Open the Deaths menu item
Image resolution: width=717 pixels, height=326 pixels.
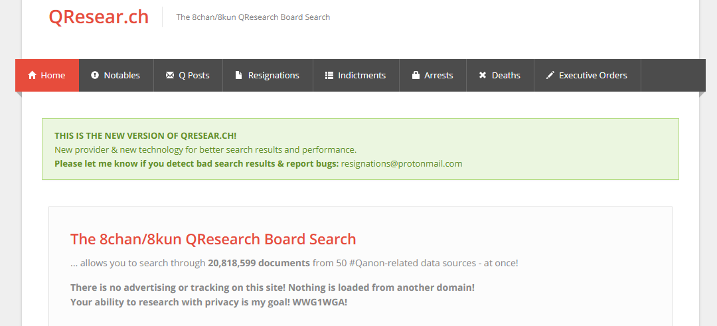[500, 76]
